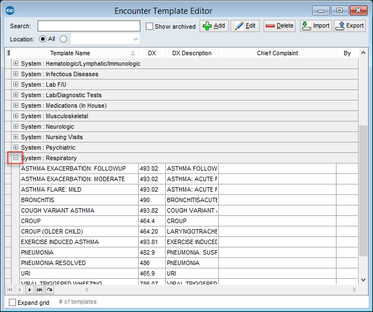Viewport: 373px width, 312px height.
Task: Click DX code 493.82 cell
Action: coord(152,210)
